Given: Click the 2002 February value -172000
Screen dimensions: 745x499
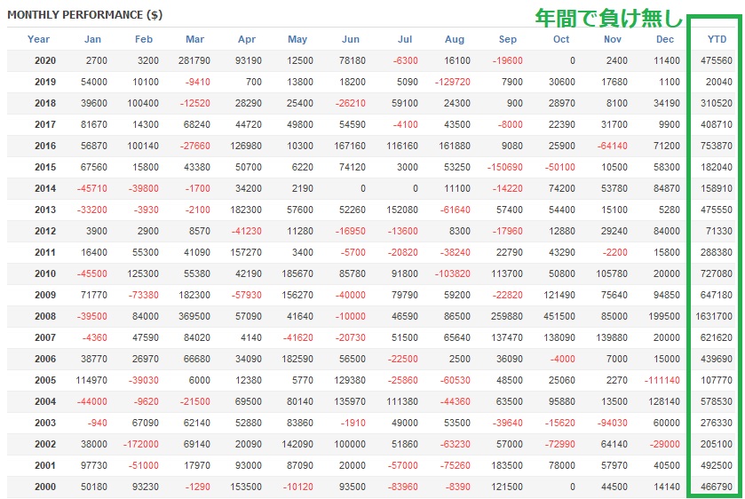Looking at the screenshot, I should pos(140,444).
